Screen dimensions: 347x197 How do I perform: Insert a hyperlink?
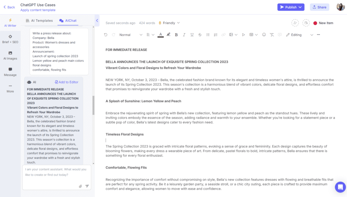click(x=224, y=35)
